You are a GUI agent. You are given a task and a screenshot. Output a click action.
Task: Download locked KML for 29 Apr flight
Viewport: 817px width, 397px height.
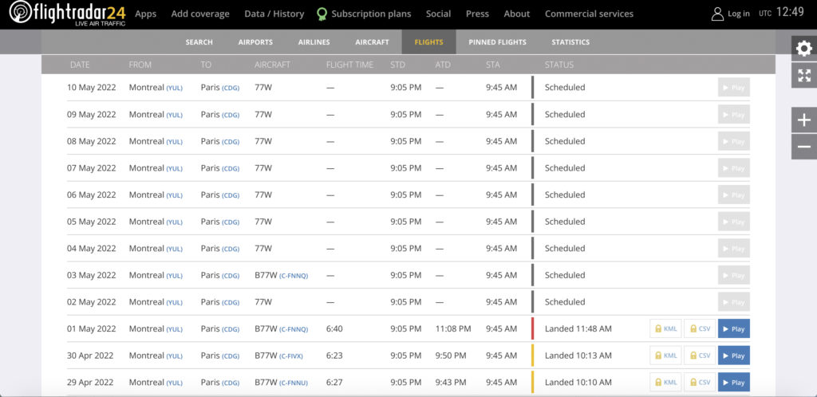(665, 383)
